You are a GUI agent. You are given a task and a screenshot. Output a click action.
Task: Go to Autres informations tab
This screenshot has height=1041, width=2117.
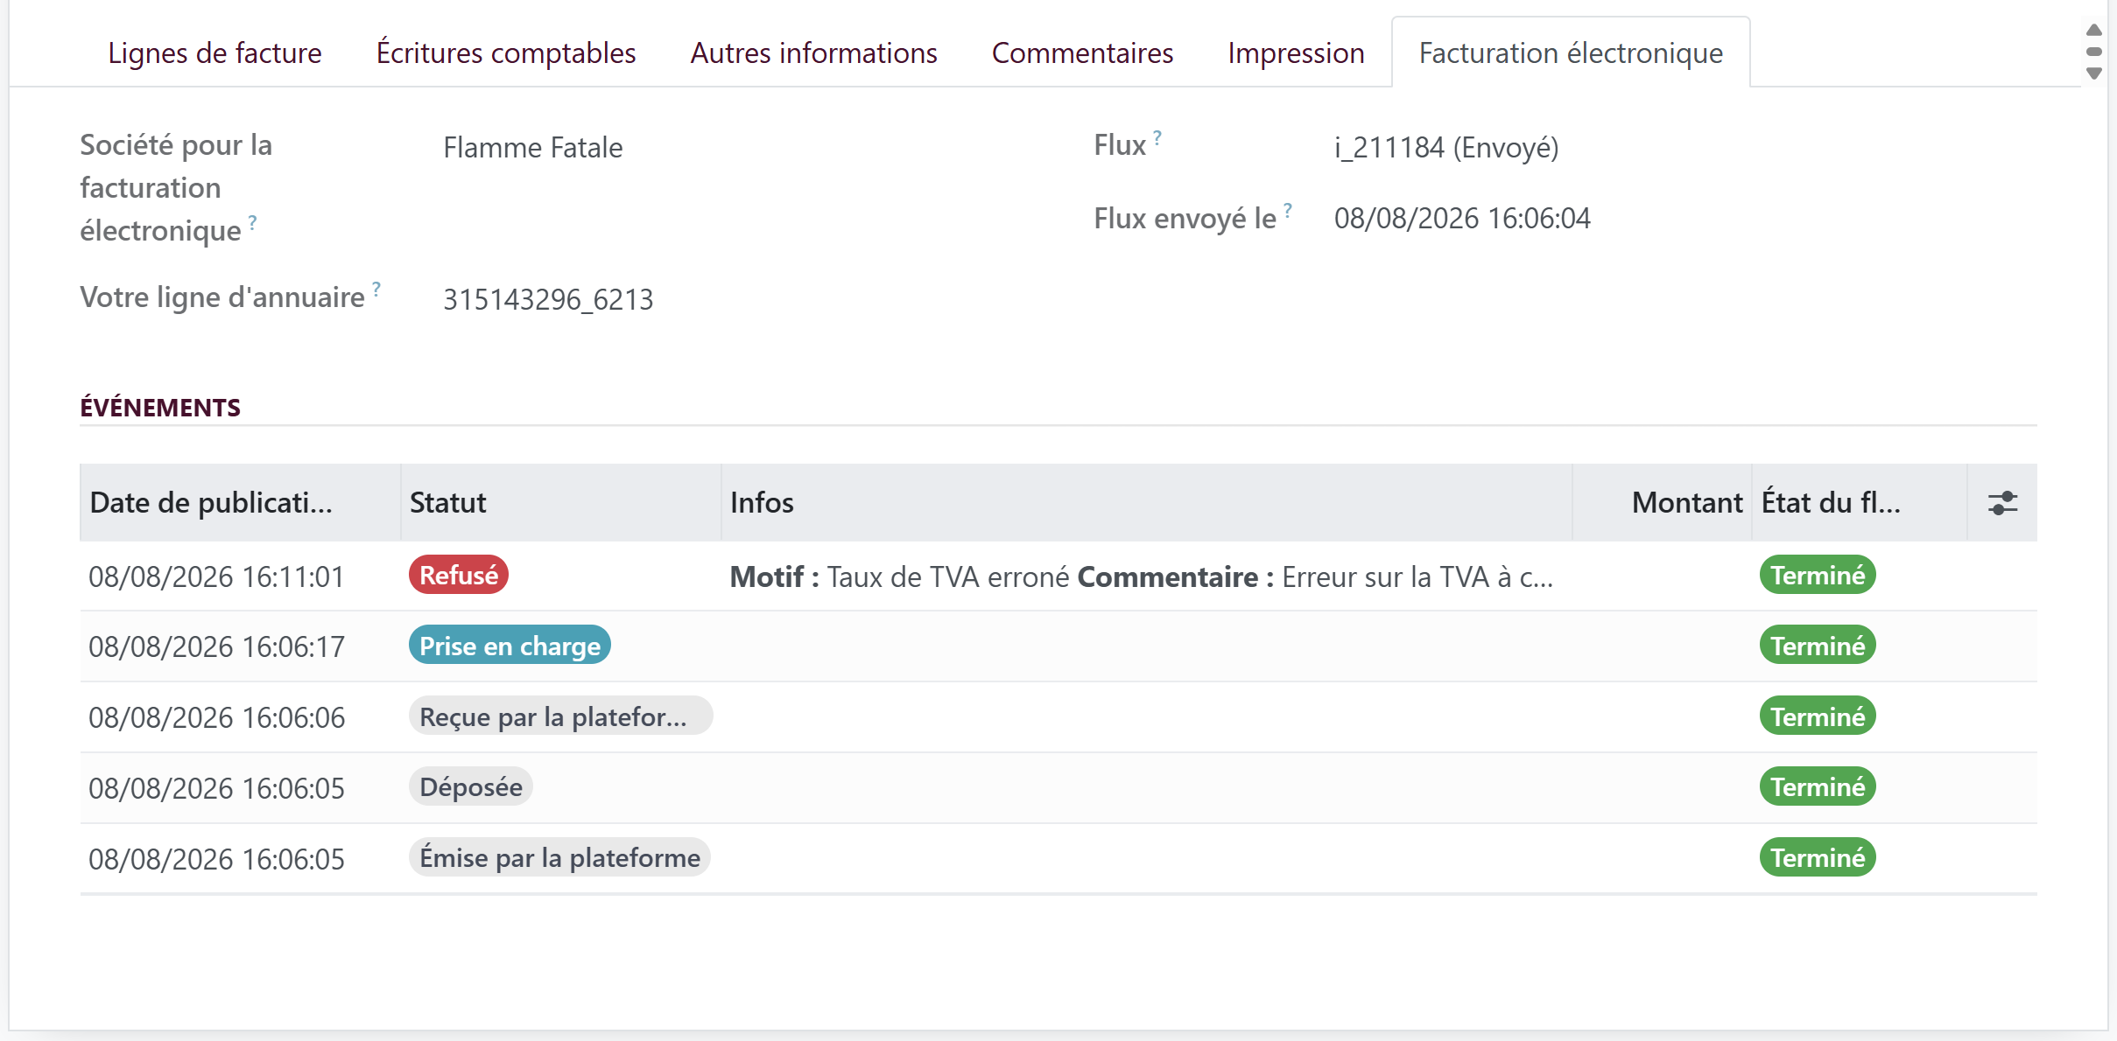point(813,52)
